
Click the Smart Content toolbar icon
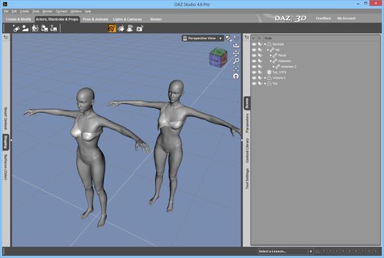(16, 28)
